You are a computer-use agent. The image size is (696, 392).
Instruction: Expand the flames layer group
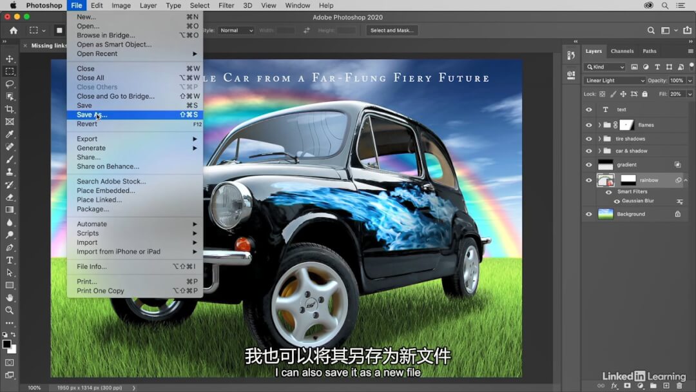click(x=599, y=125)
